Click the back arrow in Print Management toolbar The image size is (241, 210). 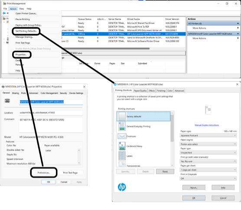4,13
